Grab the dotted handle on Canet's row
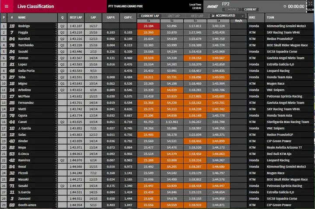 pos(56,122)
